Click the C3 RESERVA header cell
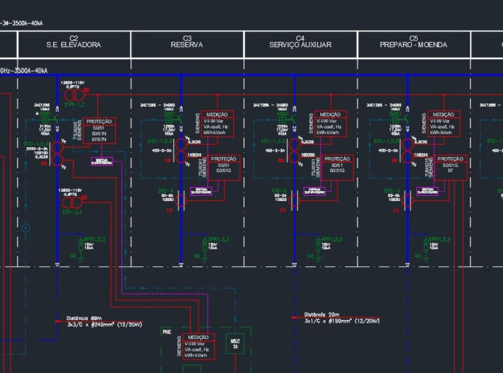The image size is (503, 373). click(187, 43)
